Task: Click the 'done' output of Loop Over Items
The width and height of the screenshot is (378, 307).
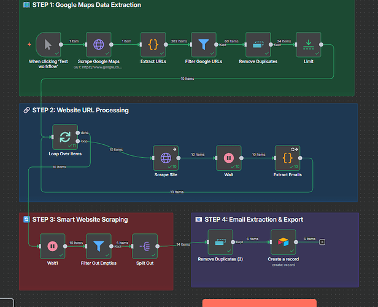Action: [x=77, y=133]
